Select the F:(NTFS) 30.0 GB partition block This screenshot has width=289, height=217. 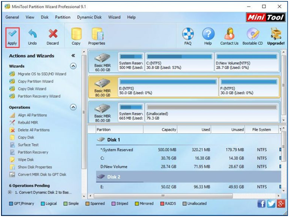(x=249, y=87)
